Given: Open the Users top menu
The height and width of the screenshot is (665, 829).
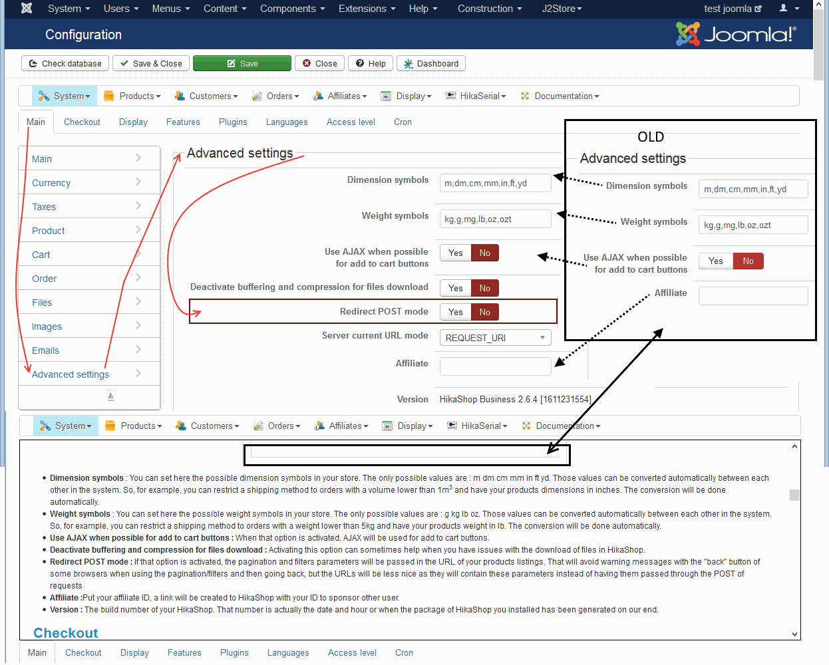Looking at the screenshot, I should pos(121,9).
